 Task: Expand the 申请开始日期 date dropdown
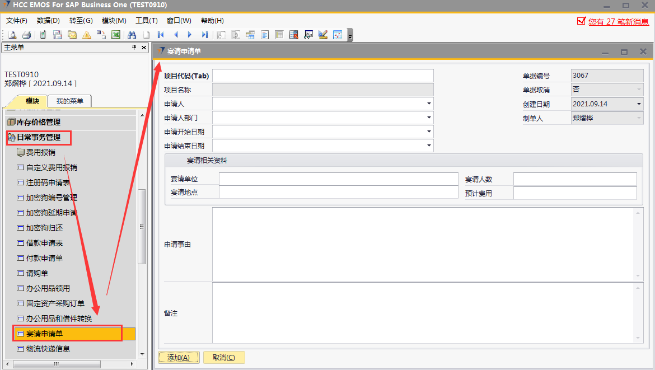(429, 132)
